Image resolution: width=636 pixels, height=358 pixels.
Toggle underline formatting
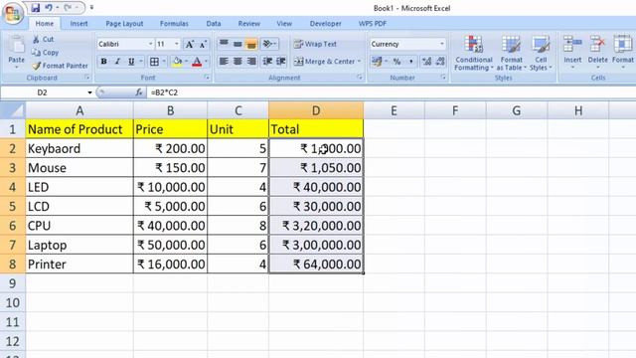click(131, 62)
